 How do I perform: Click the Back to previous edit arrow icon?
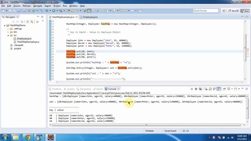click(x=121, y=11)
